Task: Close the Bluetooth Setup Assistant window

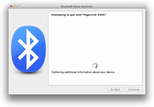Action: [11, 6]
